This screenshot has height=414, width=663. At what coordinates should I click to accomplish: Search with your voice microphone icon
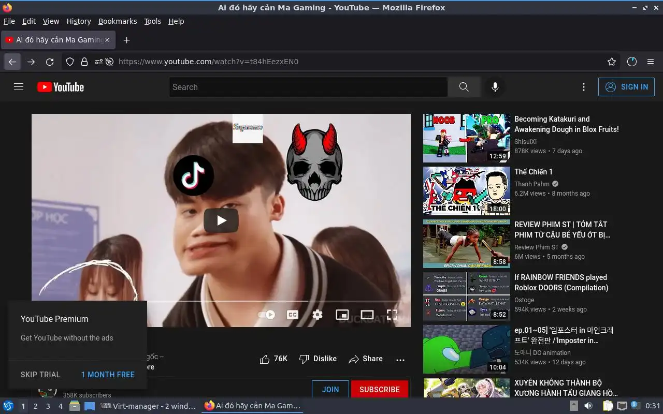point(495,87)
